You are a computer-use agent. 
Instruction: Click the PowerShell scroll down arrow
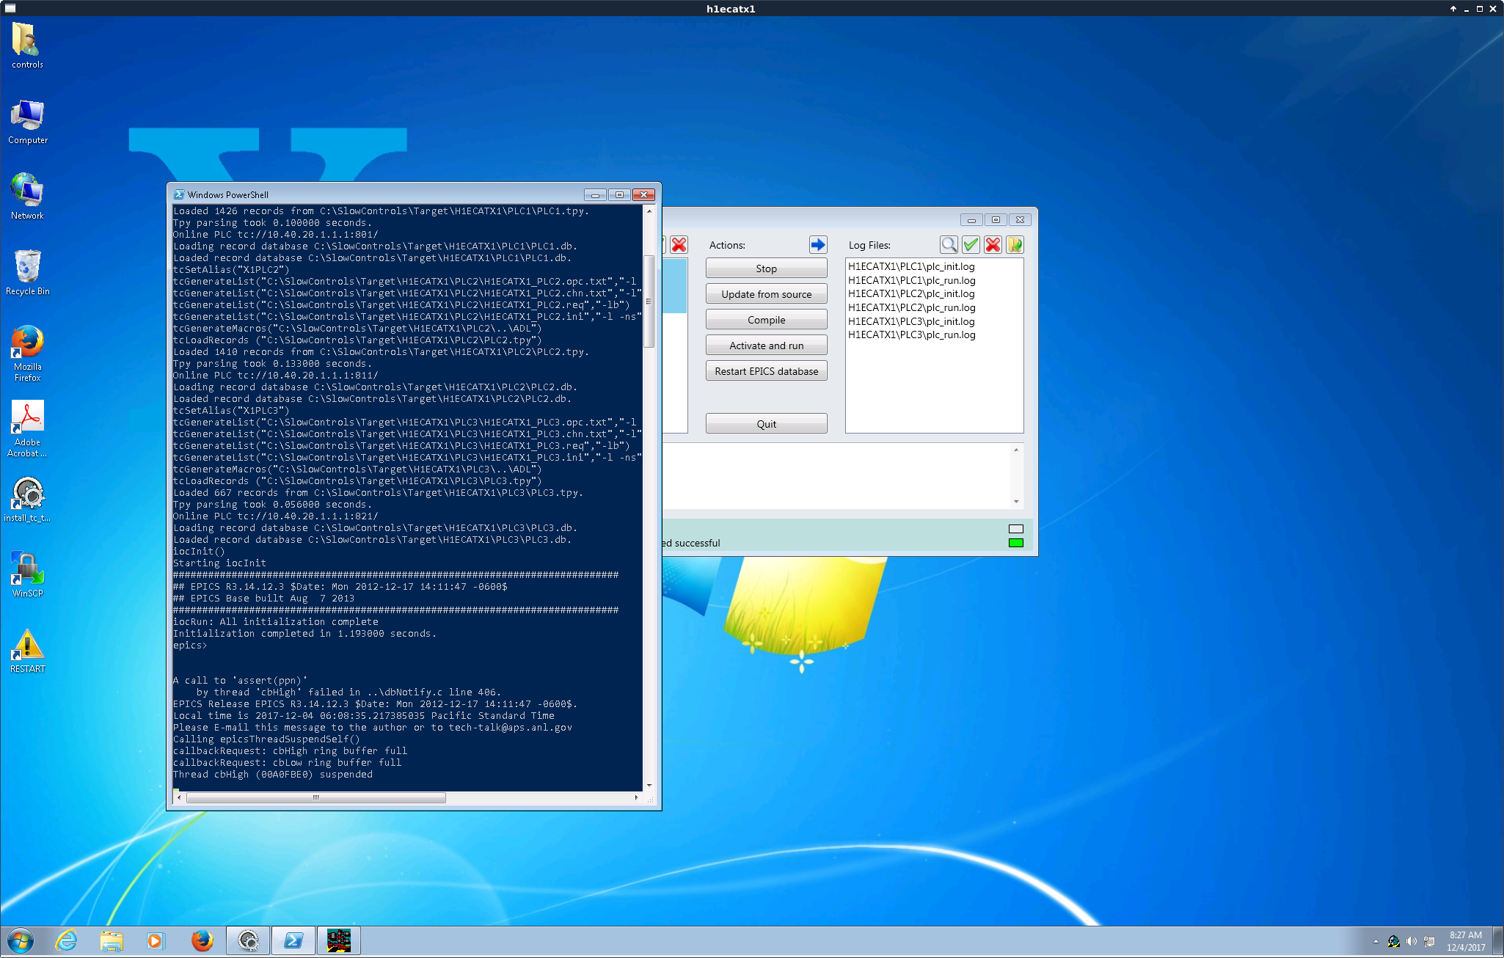click(649, 785)
